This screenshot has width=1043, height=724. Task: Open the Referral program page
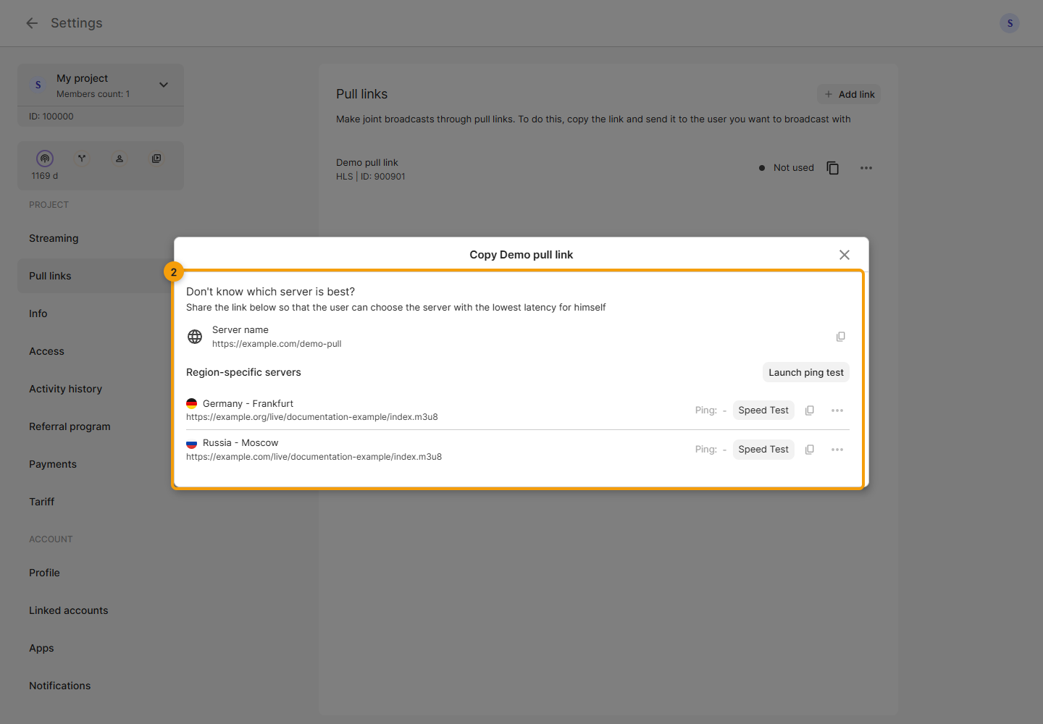point(70,426)
